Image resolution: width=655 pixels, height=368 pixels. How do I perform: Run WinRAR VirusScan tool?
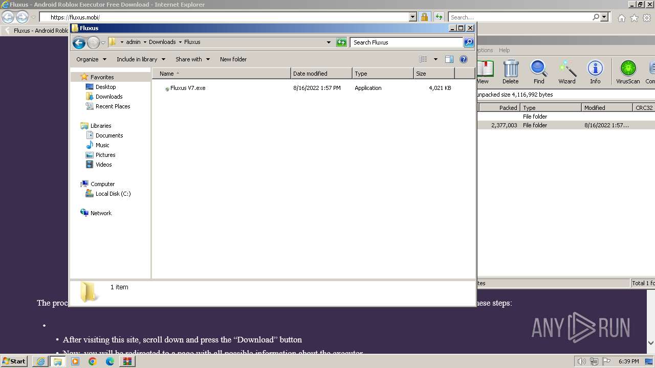pyautogui.click(x=628, y=72)
